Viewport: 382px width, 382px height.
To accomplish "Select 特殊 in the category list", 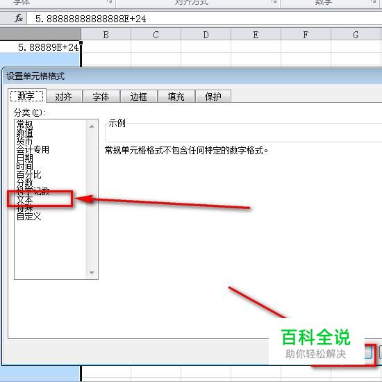I will (24, 208).
